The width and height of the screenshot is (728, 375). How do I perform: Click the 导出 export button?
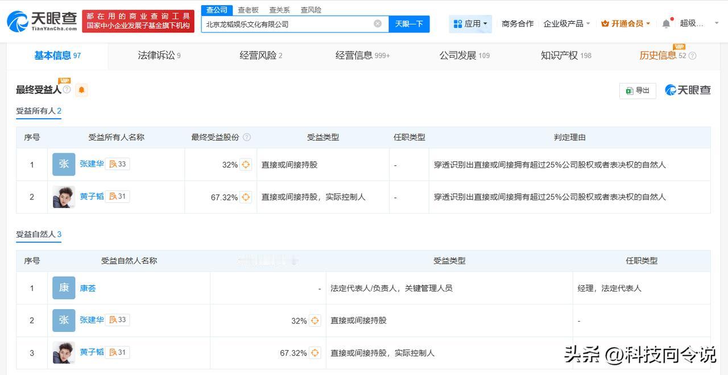(x=638, y=90)
